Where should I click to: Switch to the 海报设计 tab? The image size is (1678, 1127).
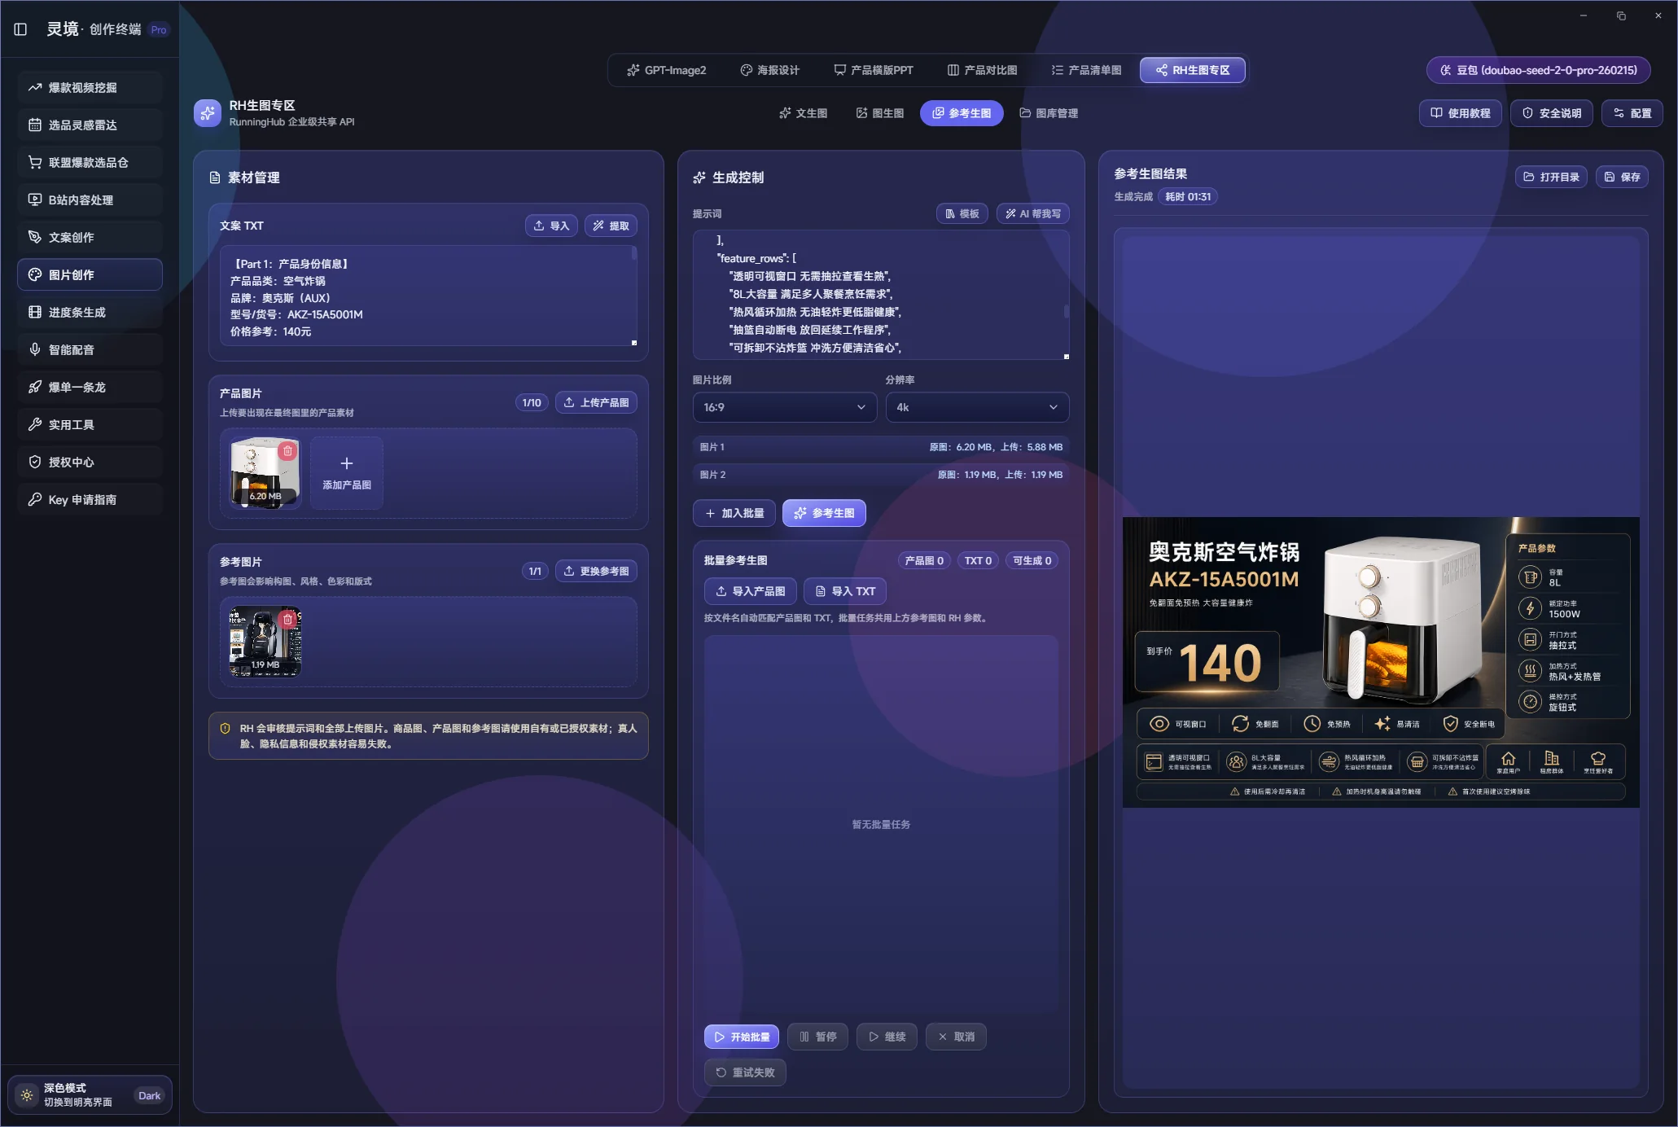coord(769,70)
